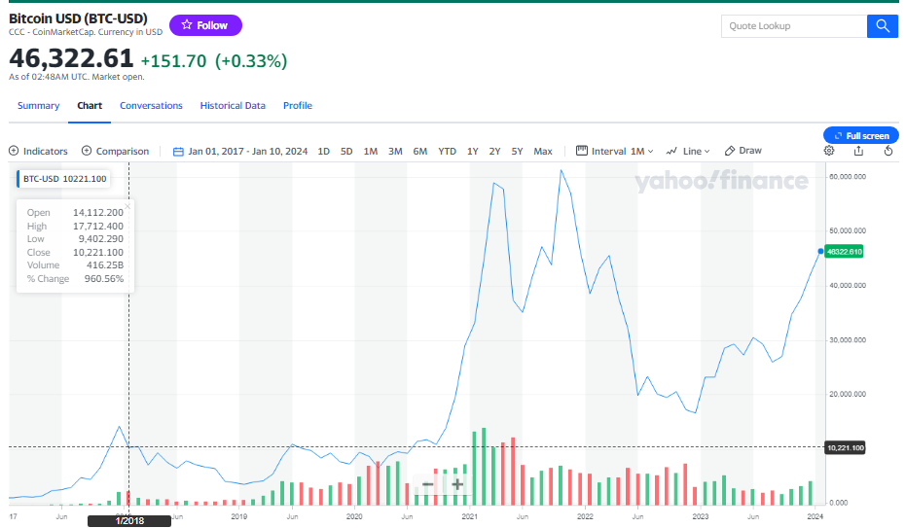Image resolution: width=906 pixels, height=528 pixels.
Task: Click the Interval calendar icon
Action: point(581,151)
